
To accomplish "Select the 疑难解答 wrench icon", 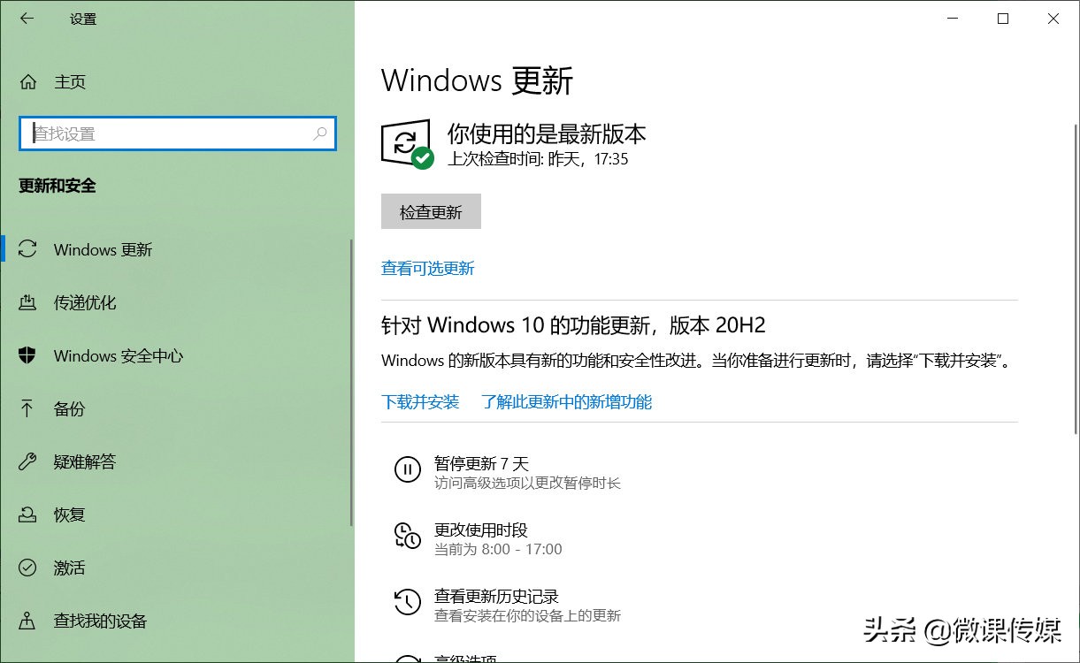I will coord(27,461).
